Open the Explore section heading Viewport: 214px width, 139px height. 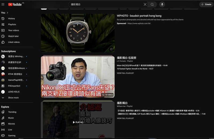(x=5, y=107)
